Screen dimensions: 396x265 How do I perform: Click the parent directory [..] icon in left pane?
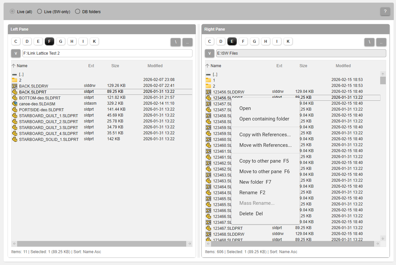[x=15, y=74]
